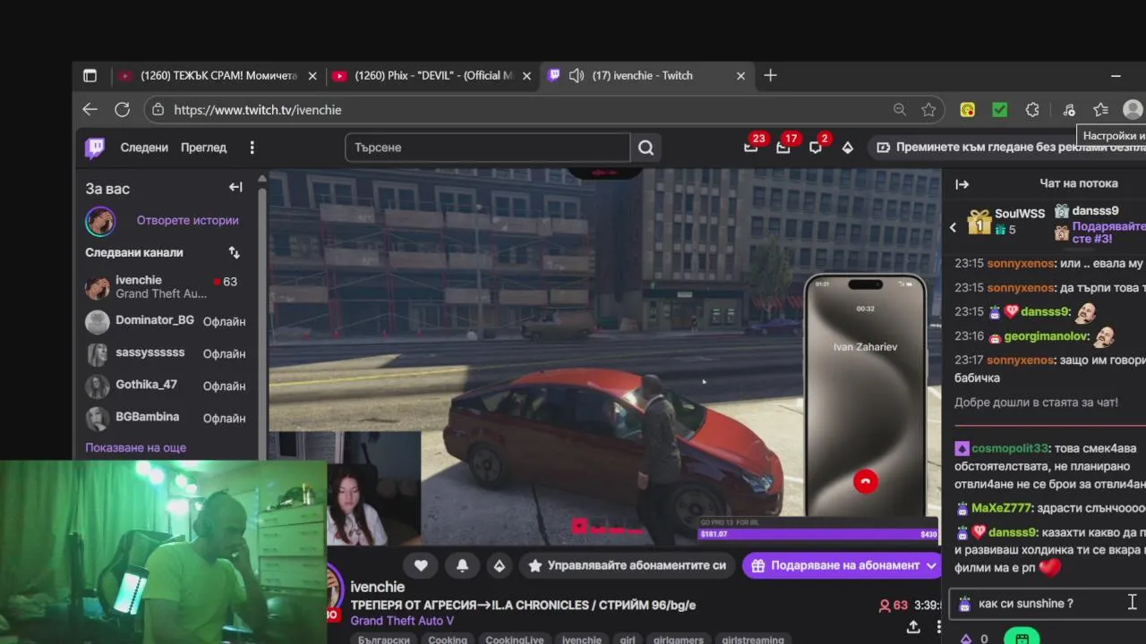This screenshot has height=644, width=1146.
Task: Open site info padlock in address bar
Action: pyautogui.click(x=158, y=109)
